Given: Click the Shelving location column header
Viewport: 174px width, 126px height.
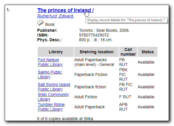Looking at the screenshot, I should pos(96,52).
